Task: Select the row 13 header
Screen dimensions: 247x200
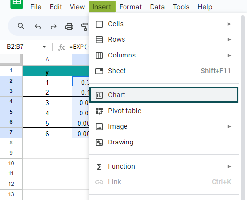Action: pyautogui.click(x=11, y=195)
